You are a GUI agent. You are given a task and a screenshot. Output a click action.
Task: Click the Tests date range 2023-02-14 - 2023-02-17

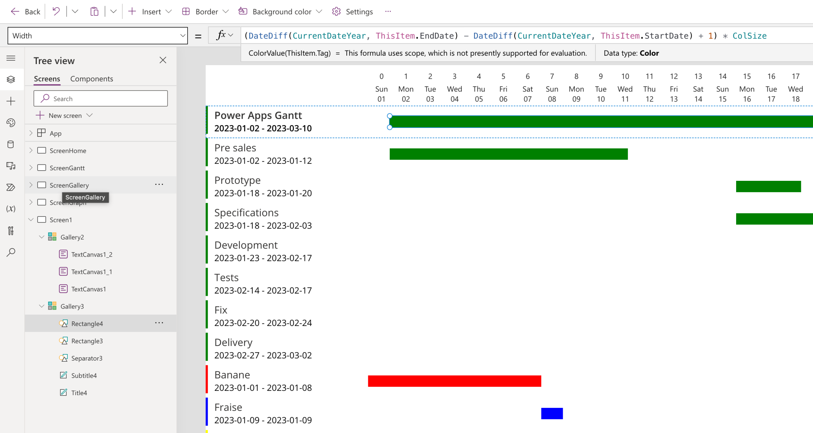tap(263, 290)
